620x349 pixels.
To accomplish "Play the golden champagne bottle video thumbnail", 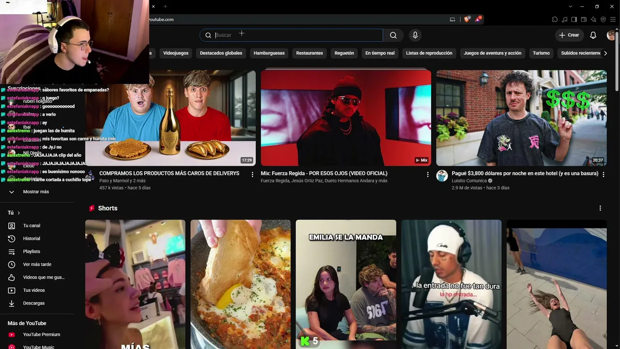I will pos(170,118).
